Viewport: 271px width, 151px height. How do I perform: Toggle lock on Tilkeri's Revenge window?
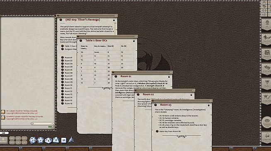click(x=114, y=20)
